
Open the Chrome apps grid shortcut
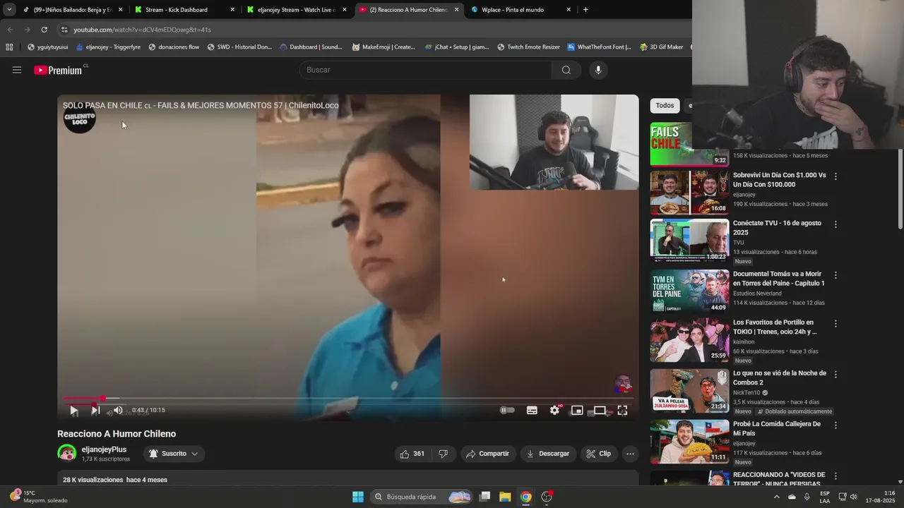[x=9, y=47]
